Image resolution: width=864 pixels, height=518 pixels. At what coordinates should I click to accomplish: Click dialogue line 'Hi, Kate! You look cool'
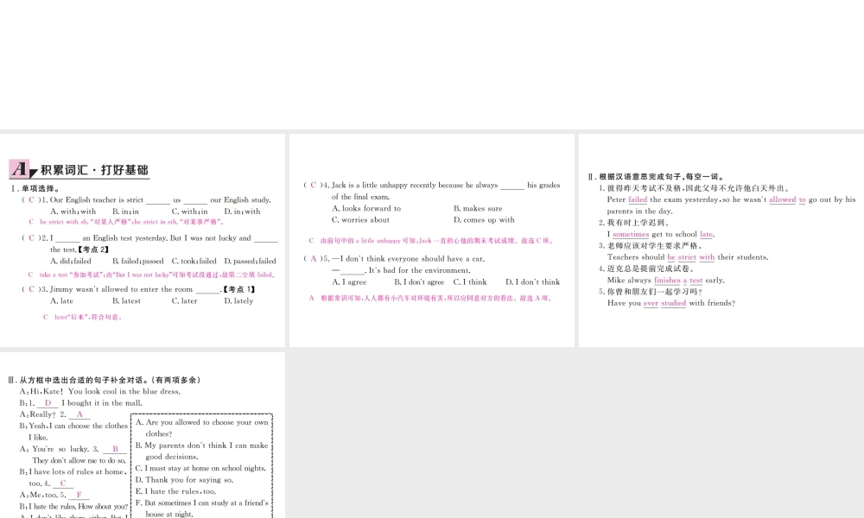[99, 391]
